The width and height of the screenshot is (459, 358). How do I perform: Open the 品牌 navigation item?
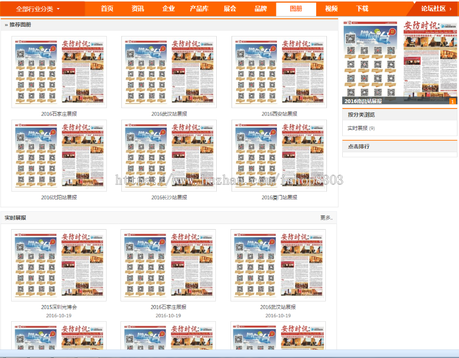[261, 9]
